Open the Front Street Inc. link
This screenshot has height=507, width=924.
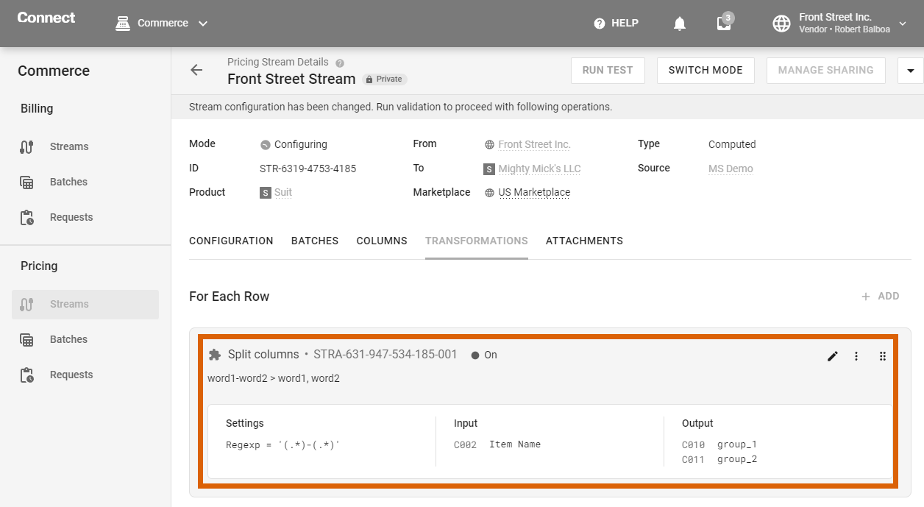tap(535, 144)
